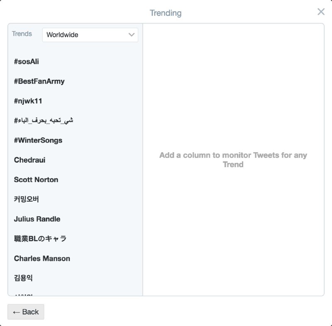Click the empty column placeholder message

click(233, 160)
